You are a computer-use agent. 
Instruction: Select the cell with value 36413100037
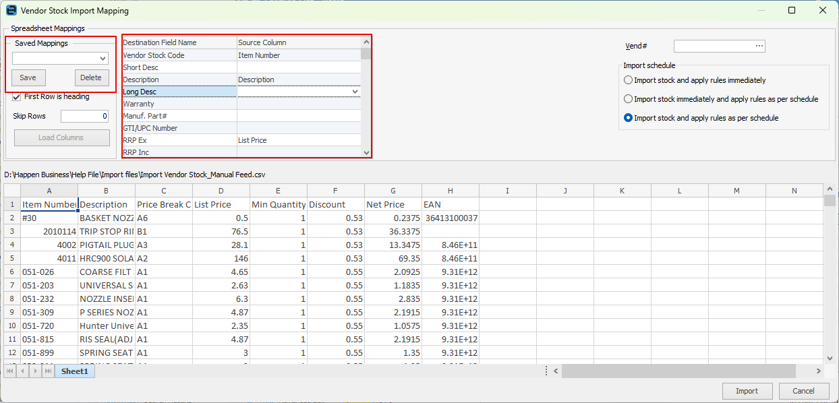tap(451, 218)
